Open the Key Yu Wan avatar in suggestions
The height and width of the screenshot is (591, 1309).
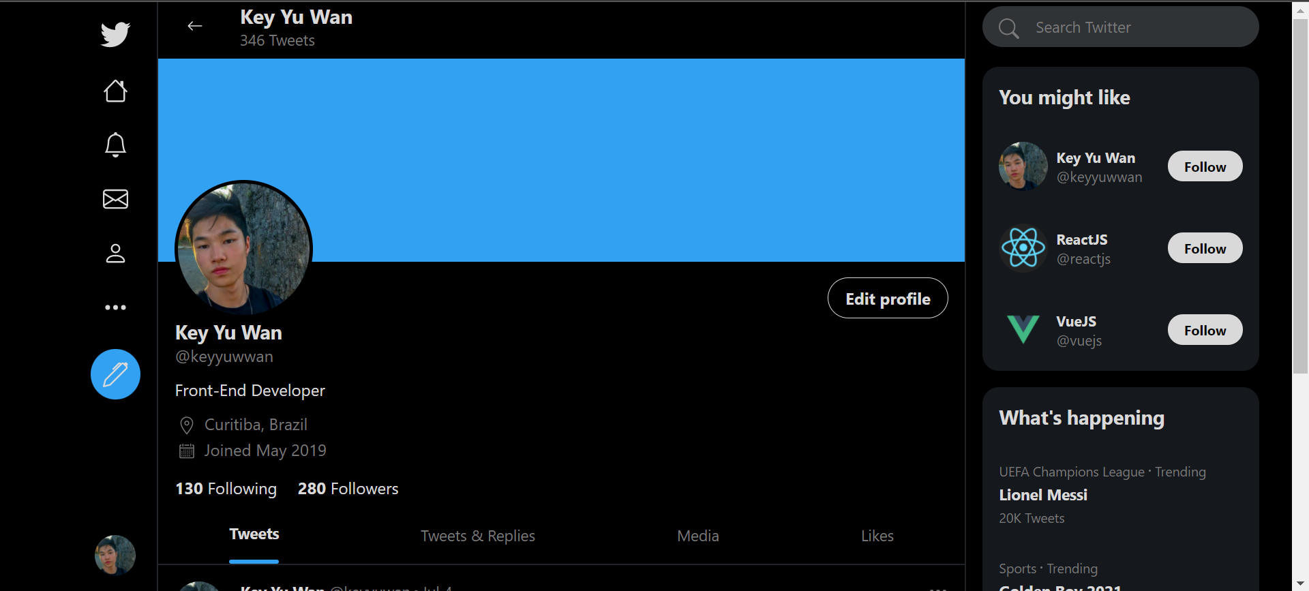[x=1023, y=166]
